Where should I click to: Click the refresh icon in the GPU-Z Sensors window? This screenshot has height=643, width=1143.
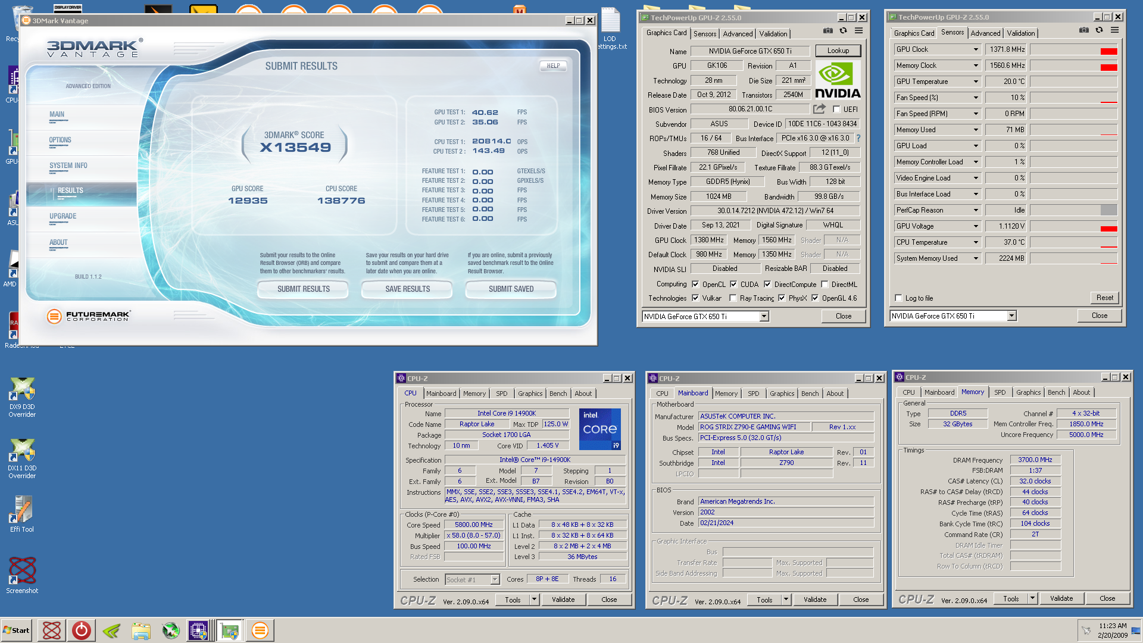[1099, 30]
